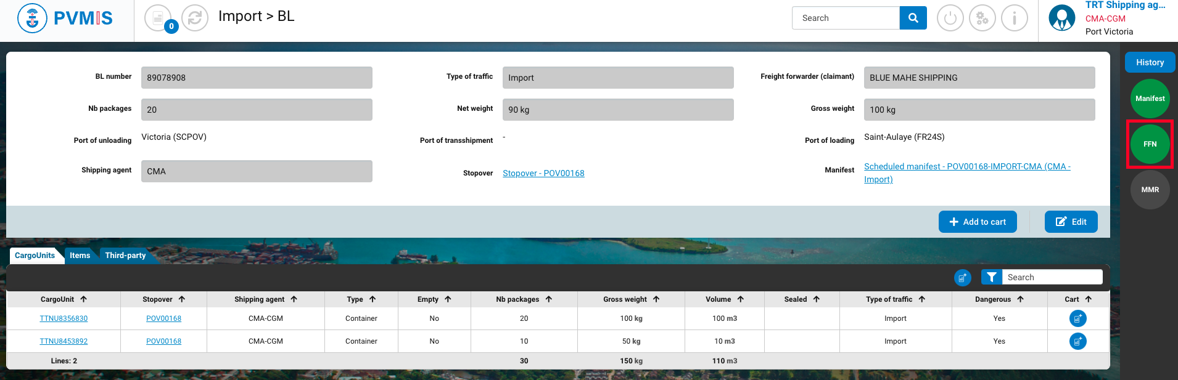Click the header Search input field
Viewport: 1178px width, 380px height.
coord(846,18)
